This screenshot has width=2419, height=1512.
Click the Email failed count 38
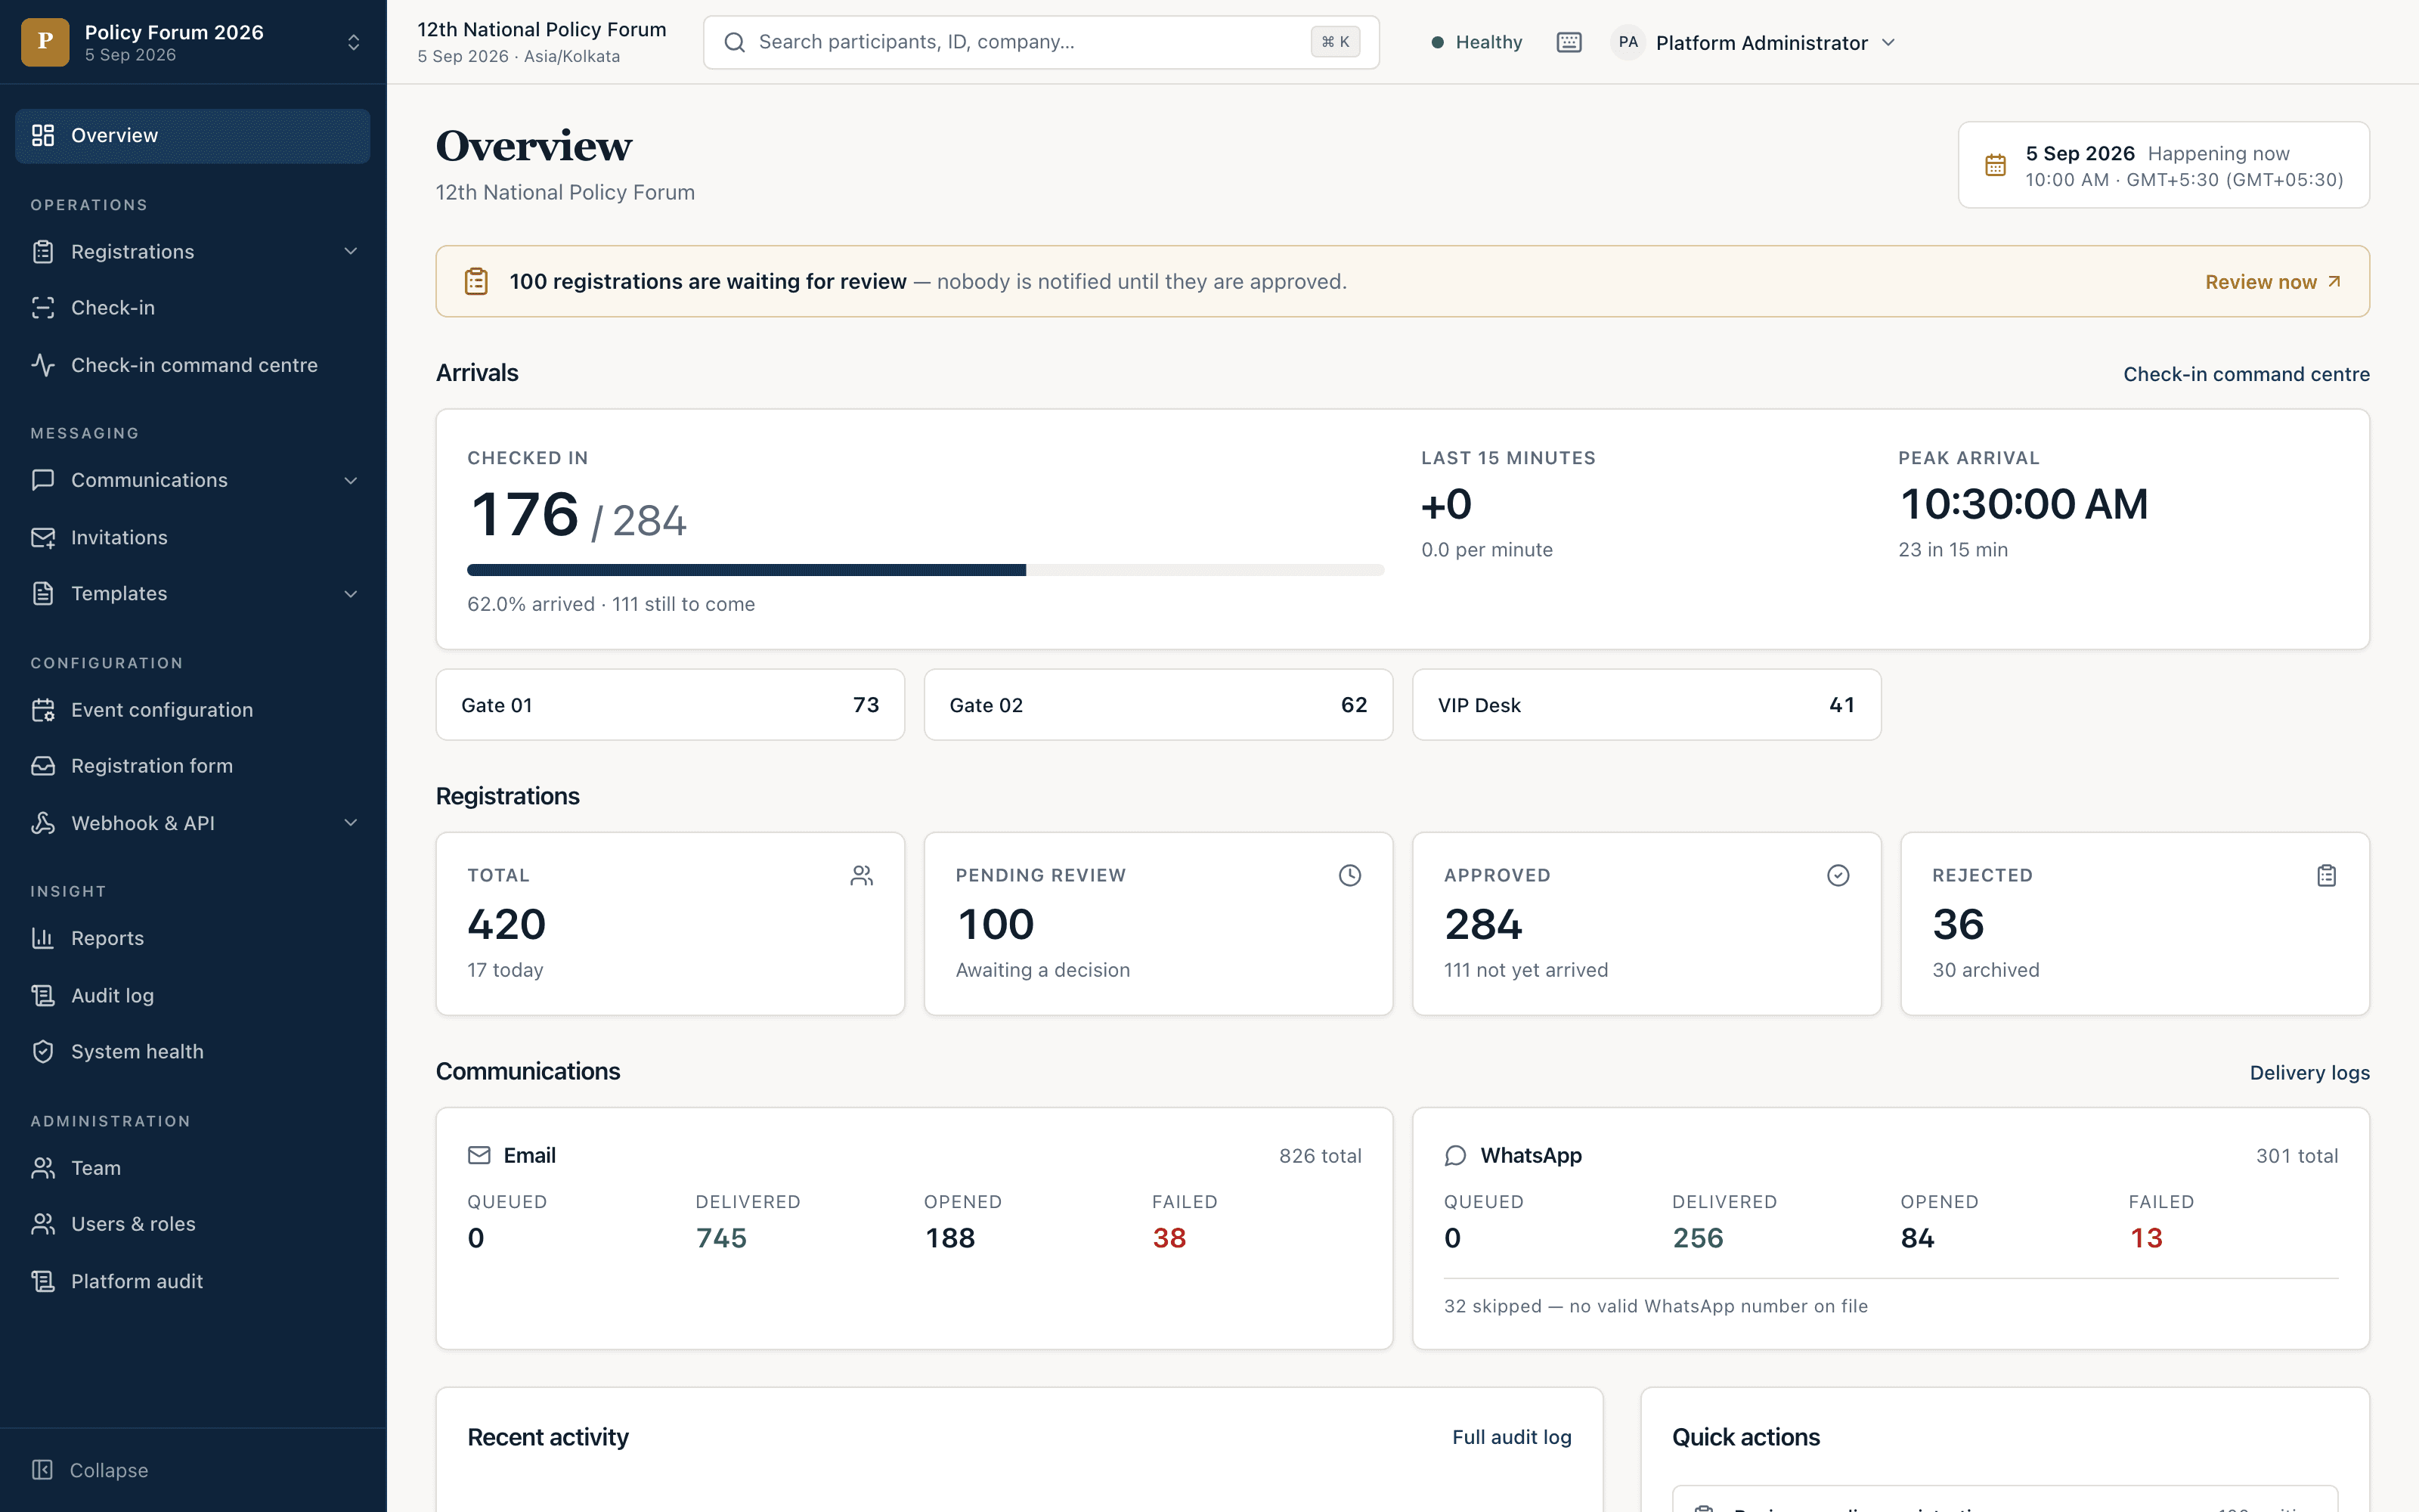click(1169, 1238)
